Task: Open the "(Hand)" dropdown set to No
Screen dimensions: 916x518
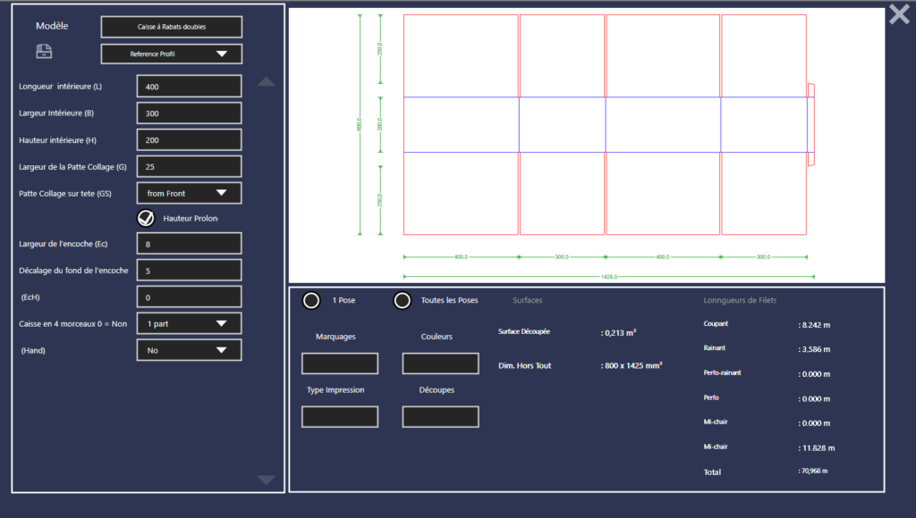Action: 188,350
